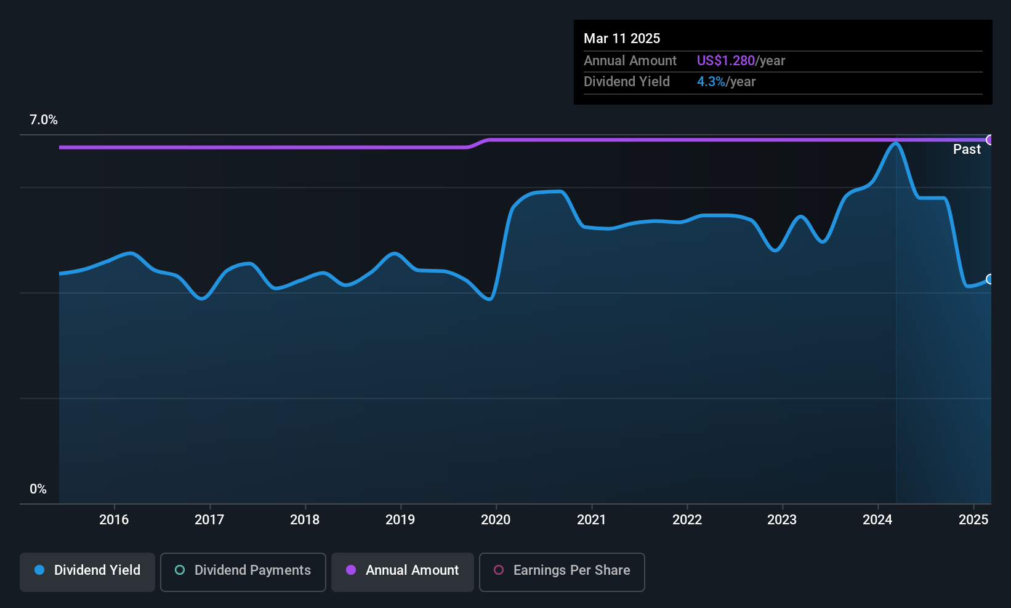Click the 2016 x-axis label

coord(114,519)
